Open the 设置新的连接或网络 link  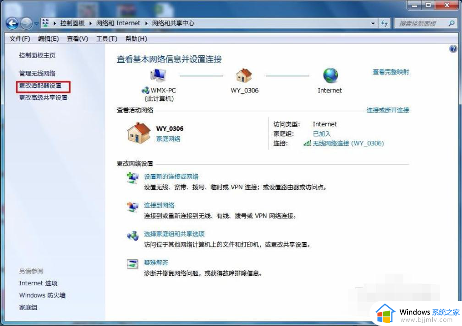[171, 176]
